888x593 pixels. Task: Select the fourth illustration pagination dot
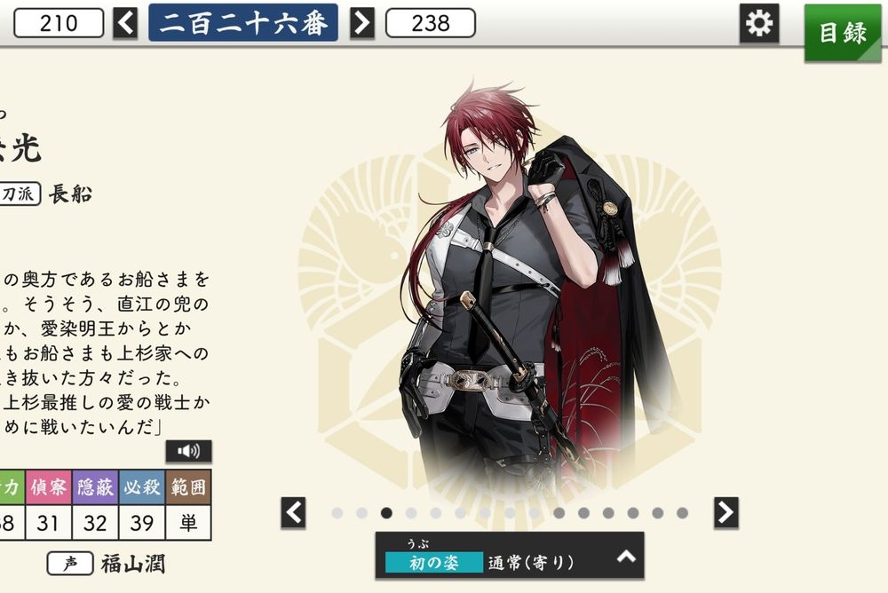411,512
